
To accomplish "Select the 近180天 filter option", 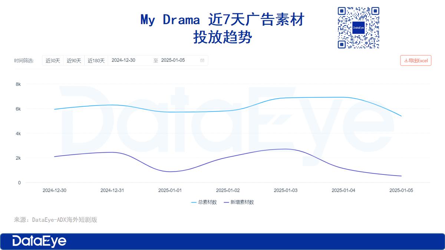I will coord(96,60).
